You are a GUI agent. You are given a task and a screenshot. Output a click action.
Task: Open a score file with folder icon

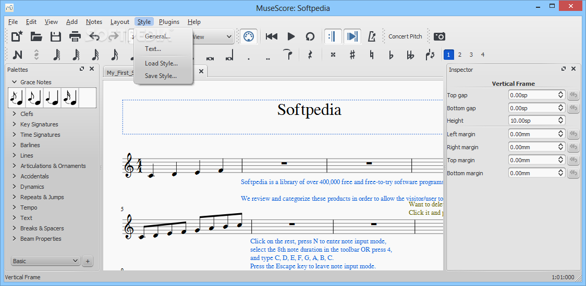[36, 36]
